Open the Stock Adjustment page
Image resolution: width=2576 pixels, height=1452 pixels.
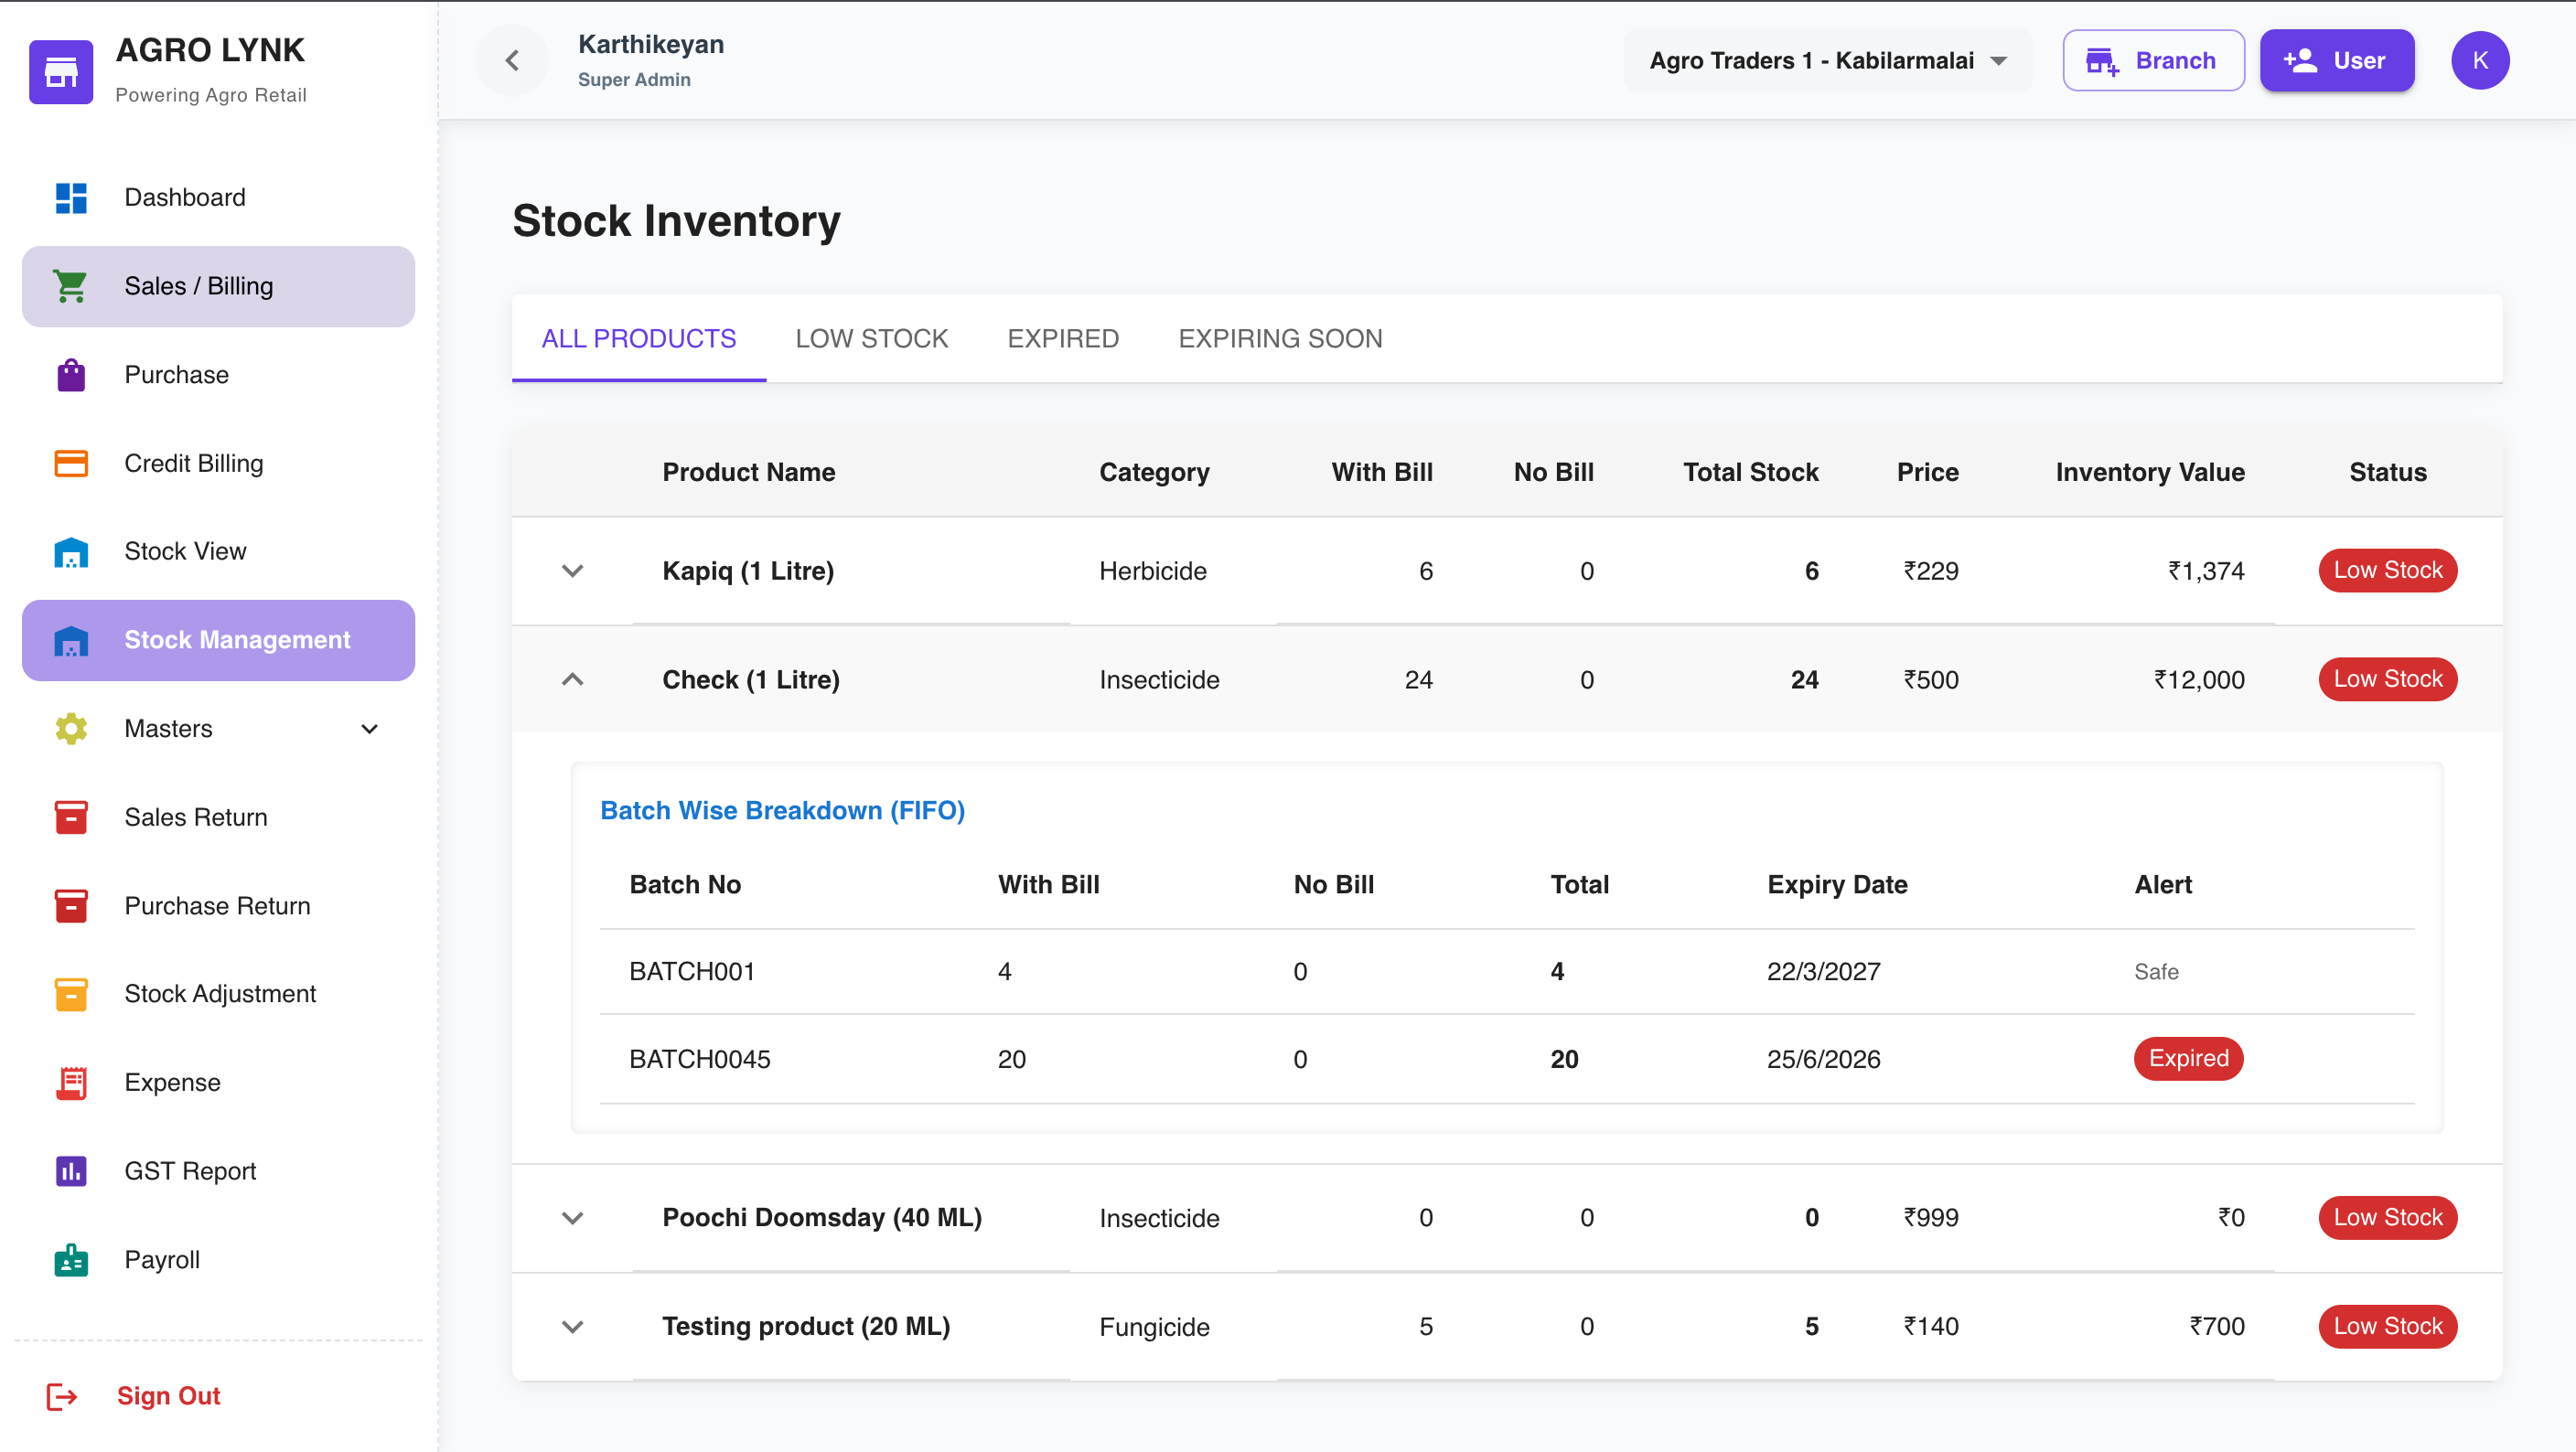(218, 994)
